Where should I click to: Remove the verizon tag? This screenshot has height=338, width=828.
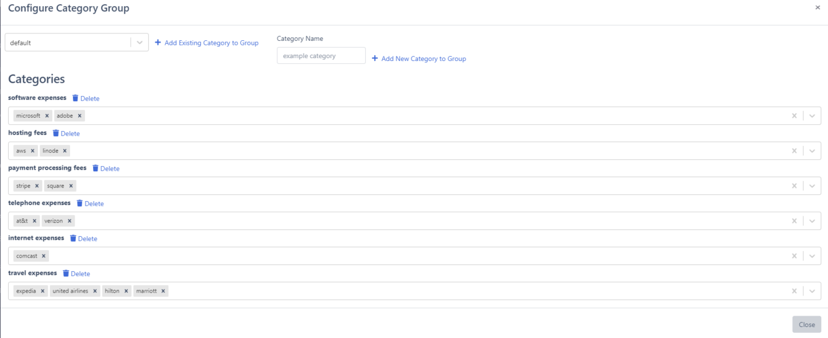point(70,221)
